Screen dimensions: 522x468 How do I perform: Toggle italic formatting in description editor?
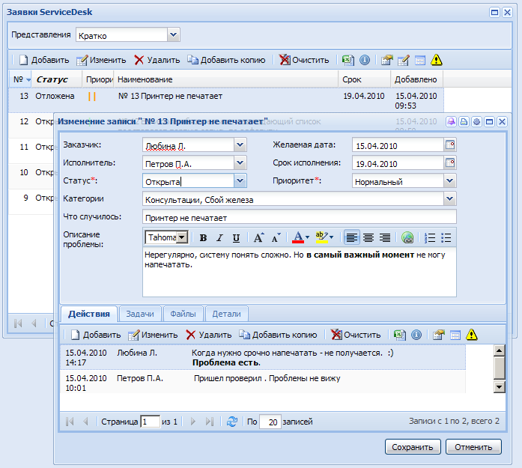point(219,238)
